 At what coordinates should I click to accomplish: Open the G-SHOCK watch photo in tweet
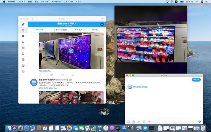(71, 97)
